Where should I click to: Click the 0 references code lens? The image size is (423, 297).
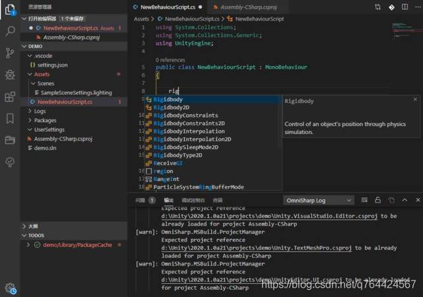click(170, 60)
